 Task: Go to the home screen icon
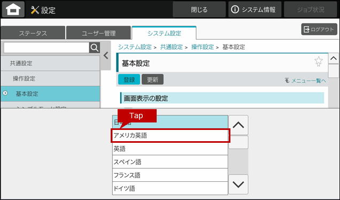[13, 9]
